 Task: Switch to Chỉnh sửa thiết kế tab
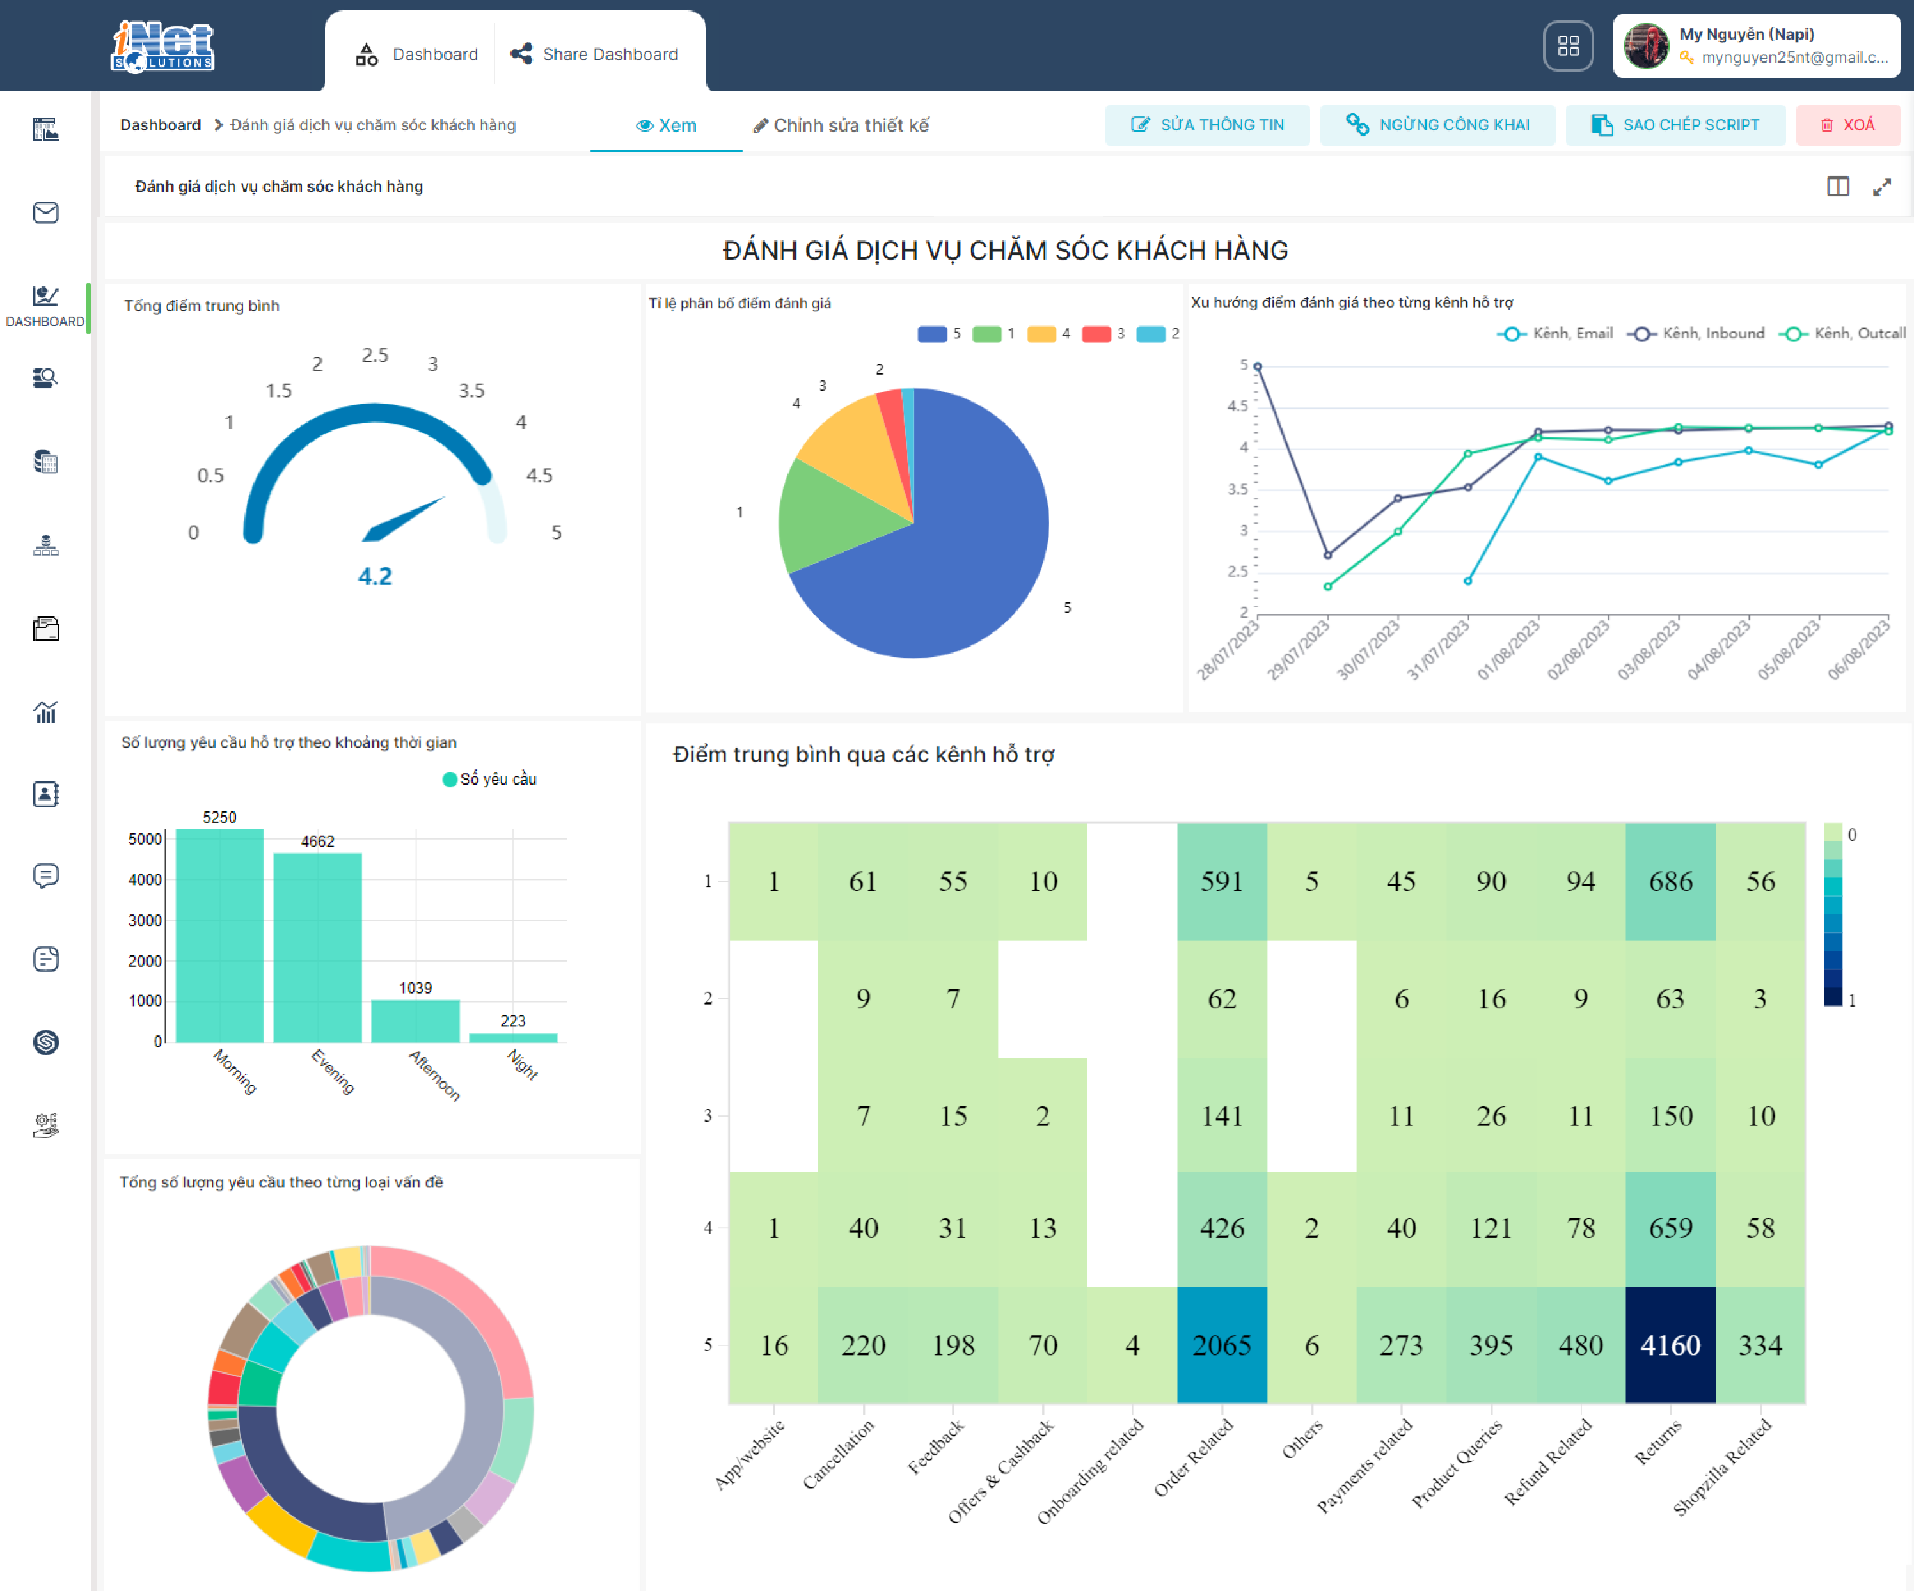(x=841, y=126)
